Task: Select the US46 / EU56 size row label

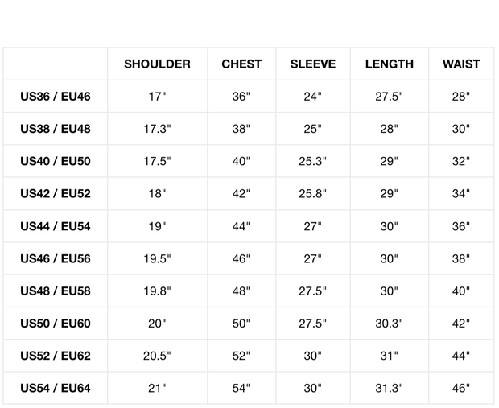Action: (x=56, y=259)
